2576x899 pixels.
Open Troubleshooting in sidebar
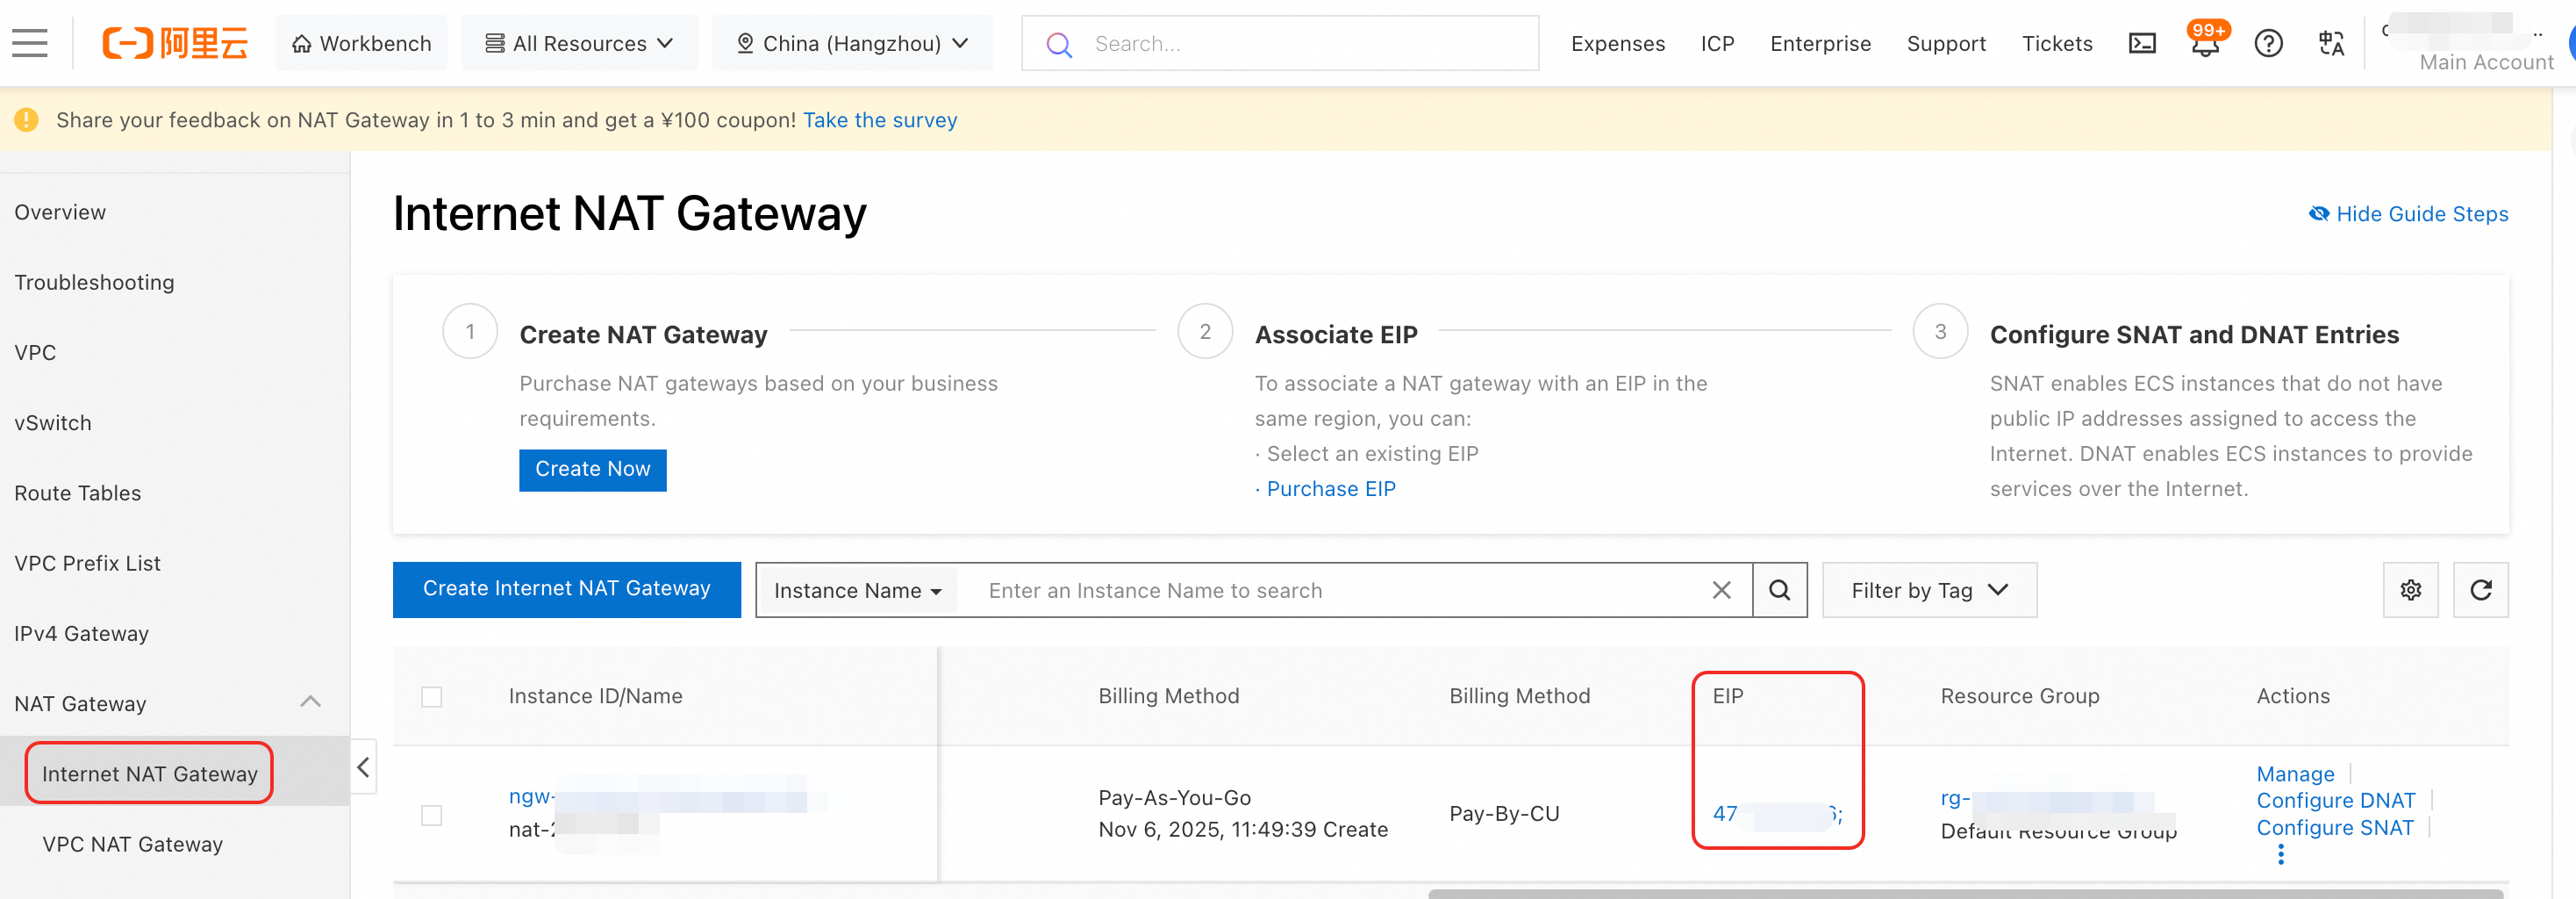(x=94, y=283)
